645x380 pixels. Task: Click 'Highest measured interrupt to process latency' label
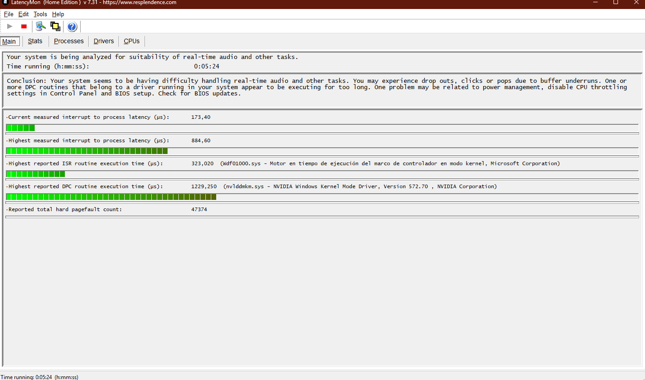coord(88,140)
